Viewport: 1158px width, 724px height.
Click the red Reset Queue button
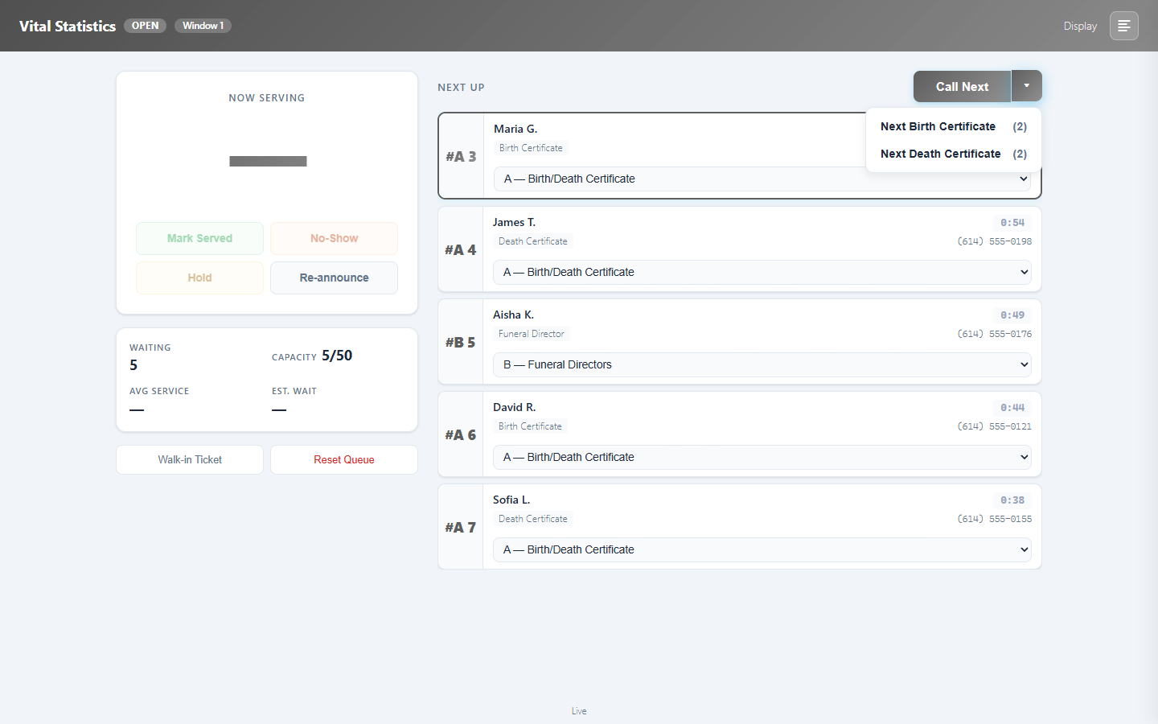click(x=344, y=459)
